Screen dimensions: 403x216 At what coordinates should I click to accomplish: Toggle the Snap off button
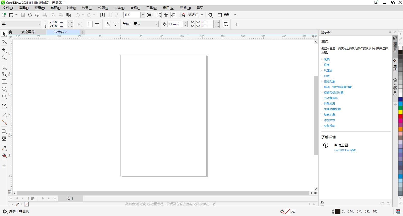[183, 15]
